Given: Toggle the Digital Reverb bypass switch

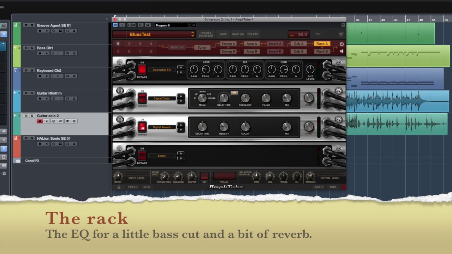Looking at the screenshot, I should point(142,127).
